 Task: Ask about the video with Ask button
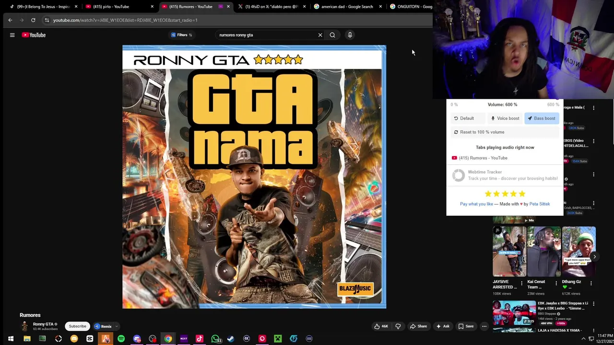[x=442, y=326]
